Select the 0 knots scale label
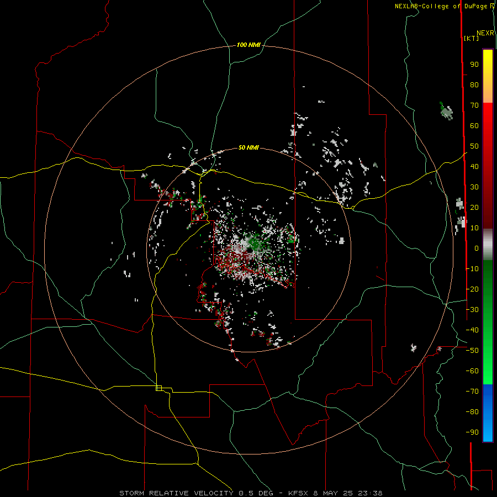 477,248
